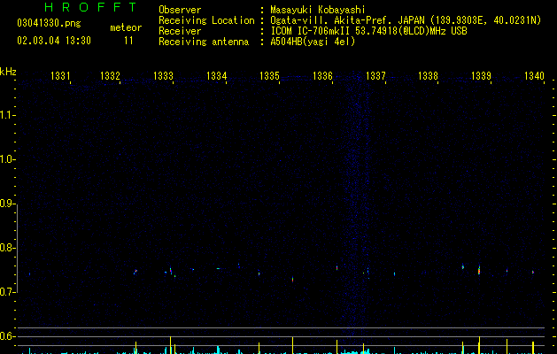Click the 0.7 kHz frequency label

click(x=7, y=292)
